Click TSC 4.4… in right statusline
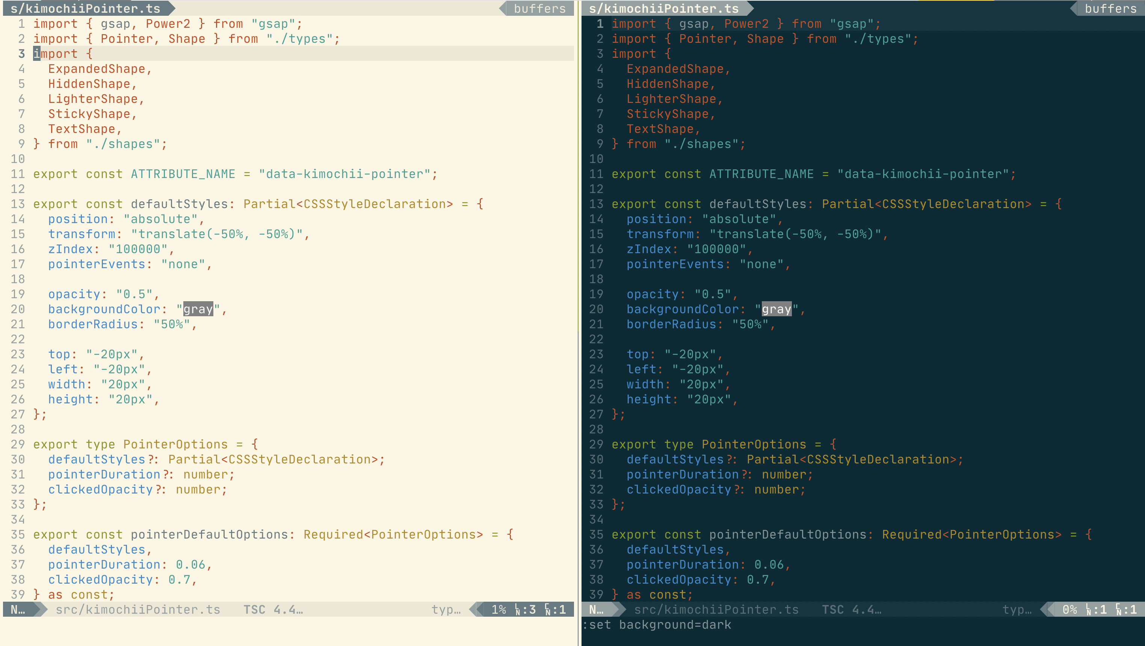Viewport: 1145px width, 646px height. 851,610
